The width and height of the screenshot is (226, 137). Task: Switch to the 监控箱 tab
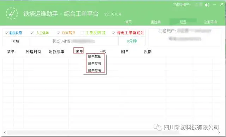(156, 22)
